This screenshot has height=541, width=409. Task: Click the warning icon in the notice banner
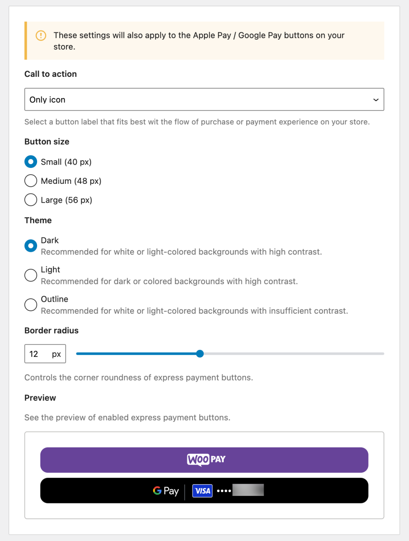[x=41, y=36]
